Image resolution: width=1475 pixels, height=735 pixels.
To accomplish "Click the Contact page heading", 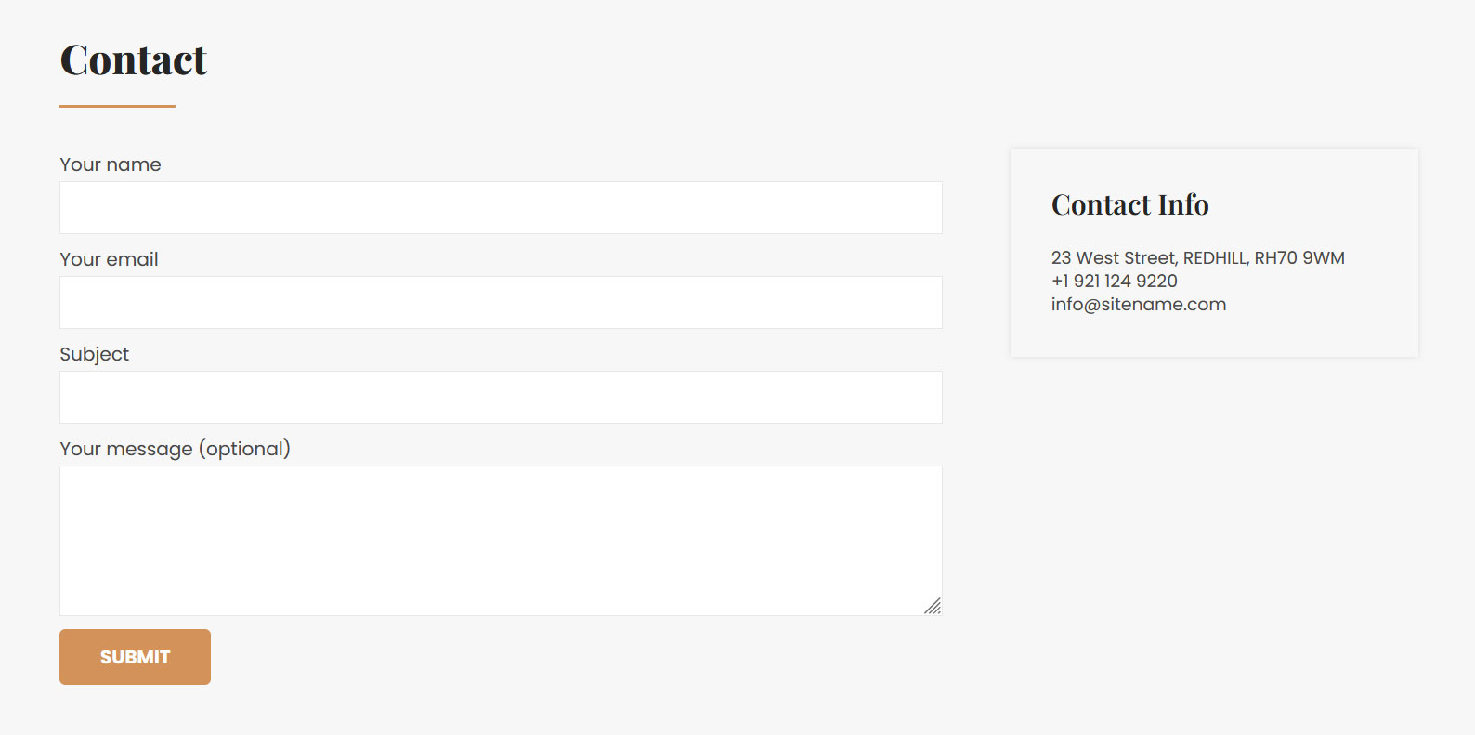I will (134, 60).
